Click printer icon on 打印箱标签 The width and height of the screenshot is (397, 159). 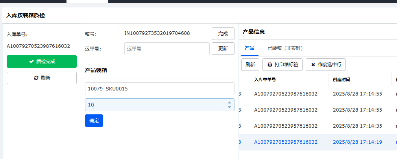click(270, 65)
